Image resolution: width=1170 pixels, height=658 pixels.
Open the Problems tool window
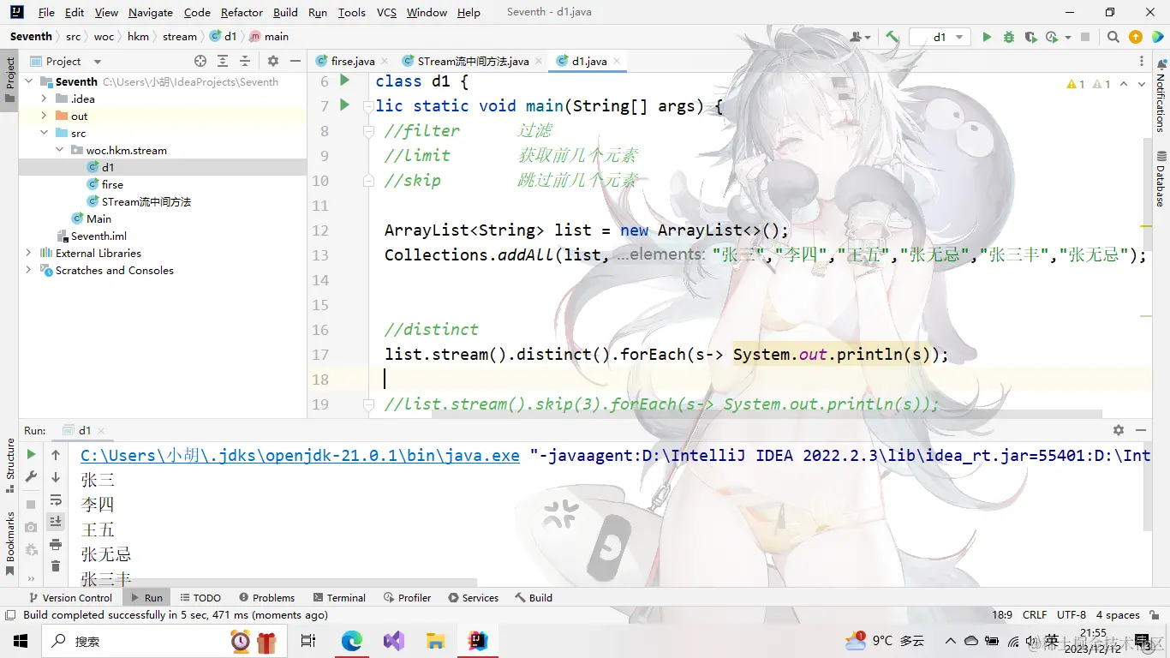[267, 598]
